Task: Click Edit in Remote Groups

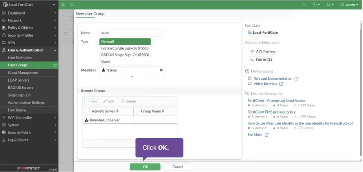Action: pos(109,101)
